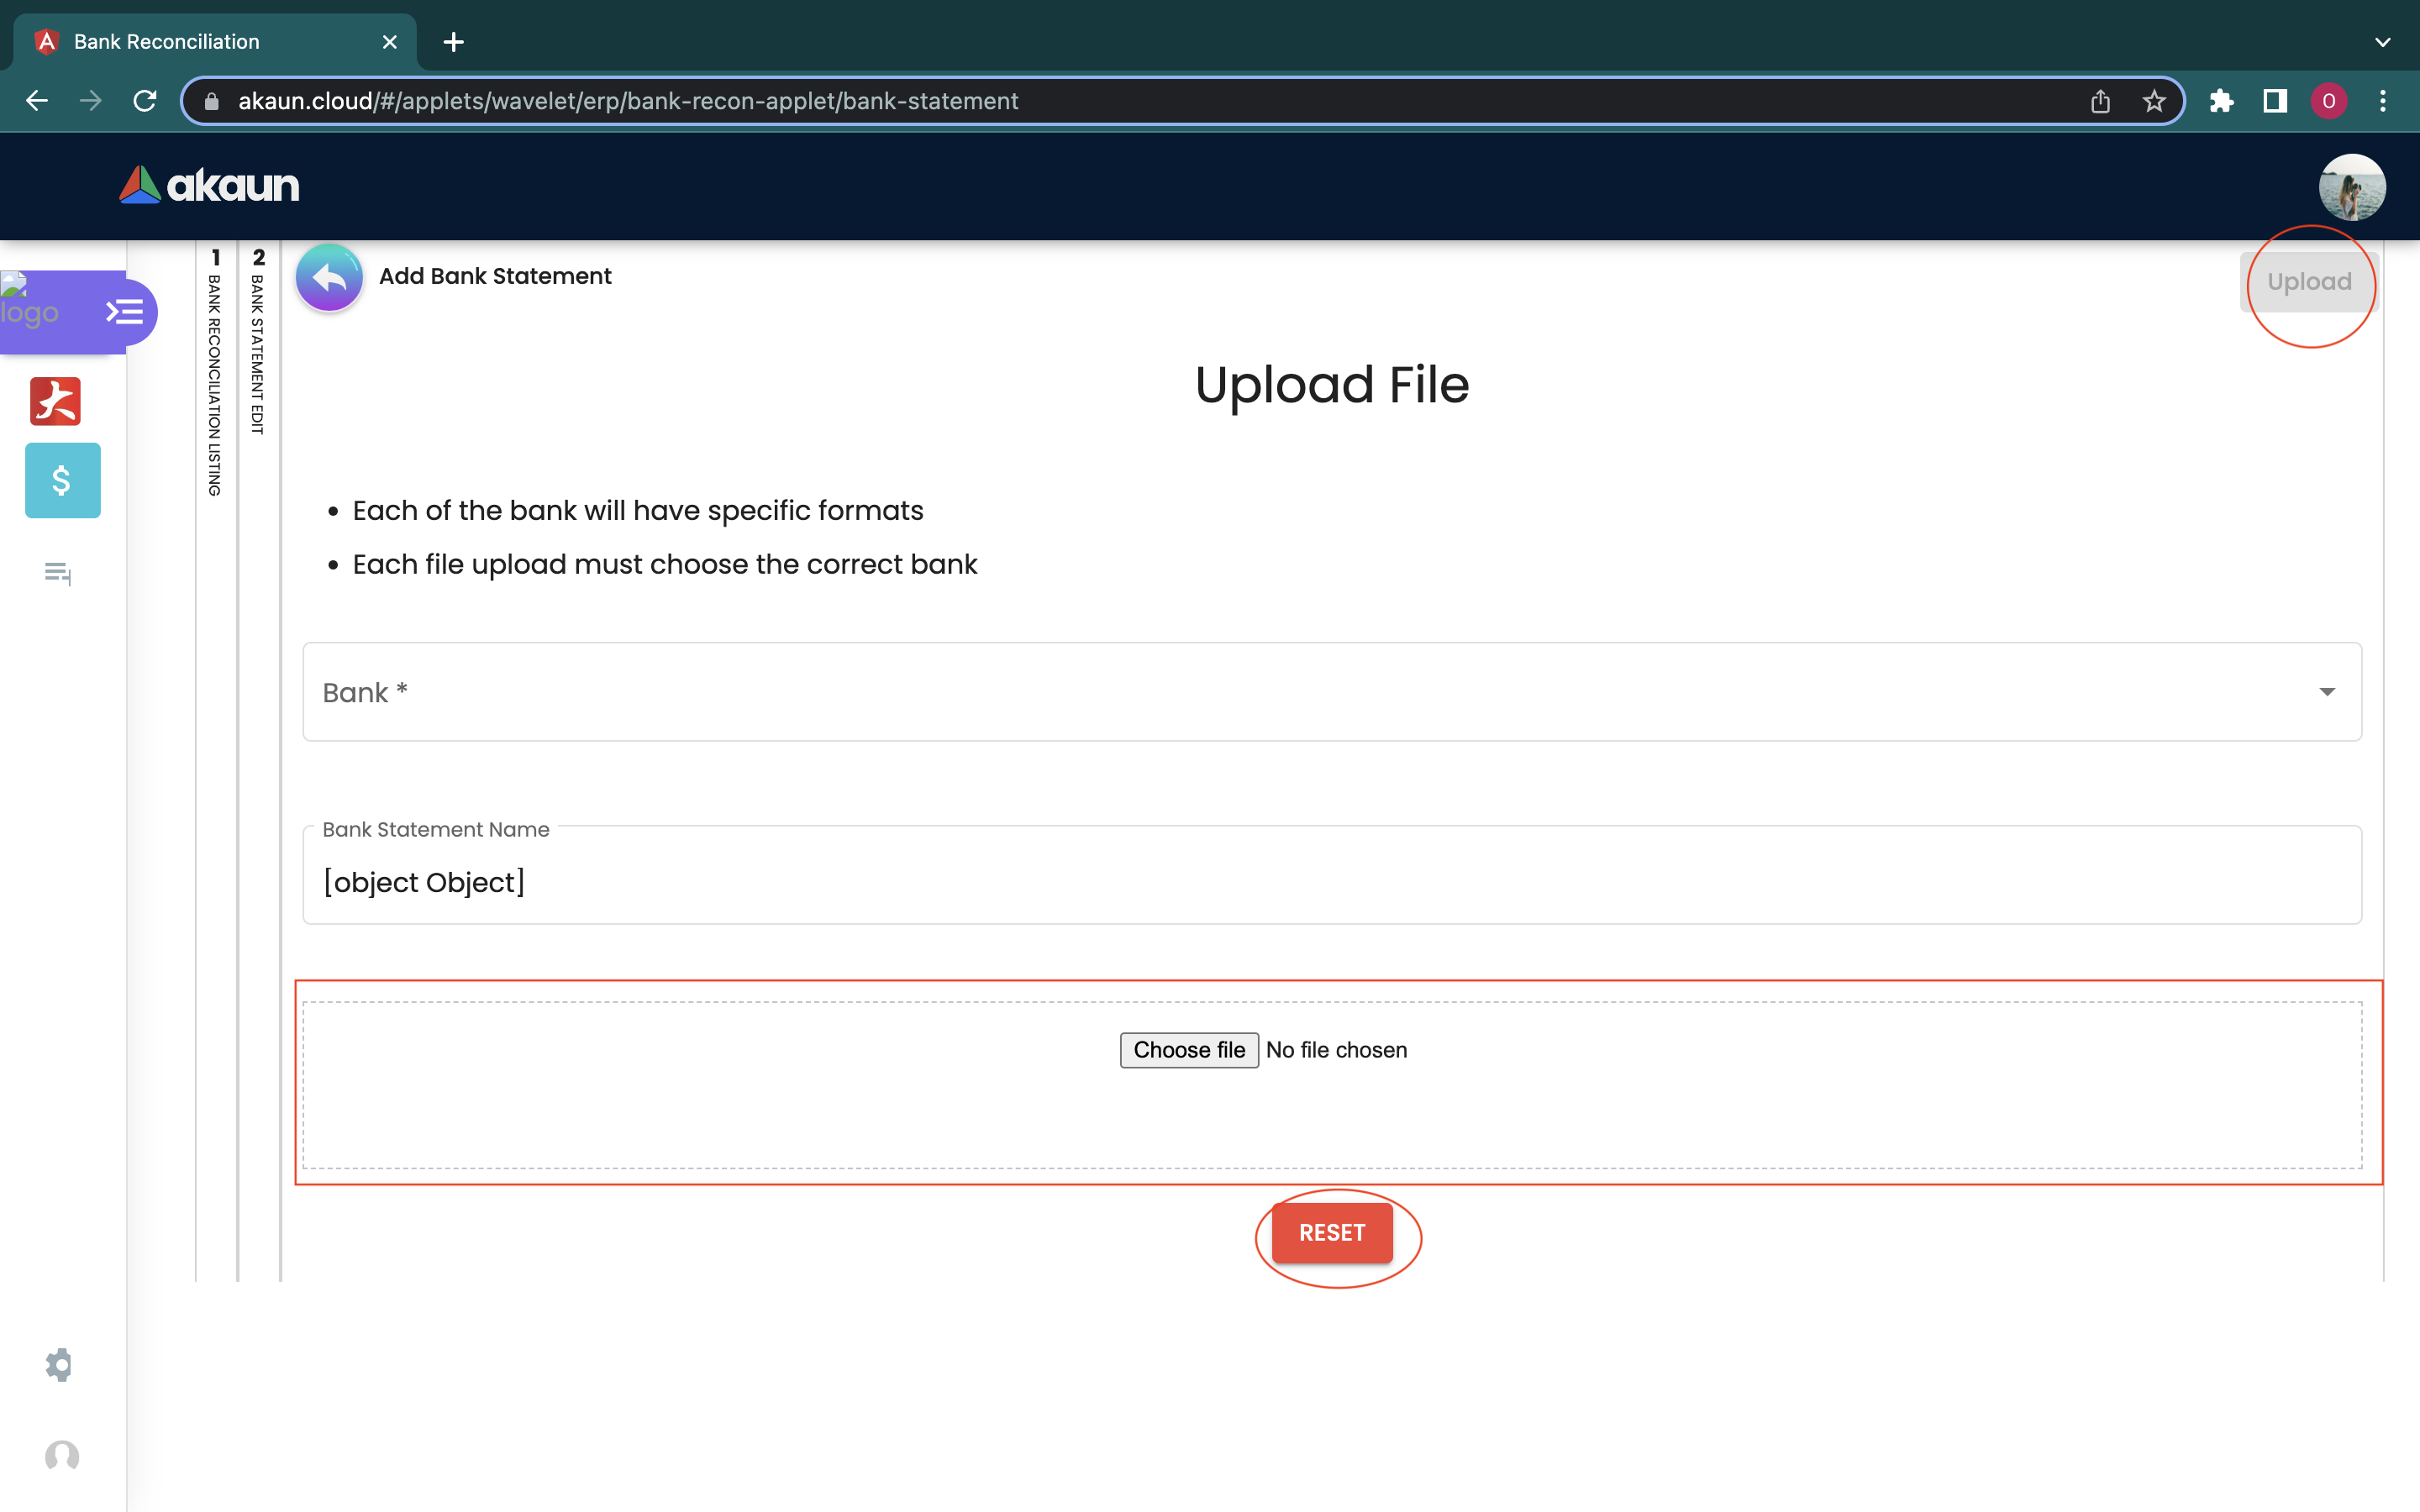Click the Upload button
This screenshot has height=1512, width=2420.
[x=2308, y=282]
